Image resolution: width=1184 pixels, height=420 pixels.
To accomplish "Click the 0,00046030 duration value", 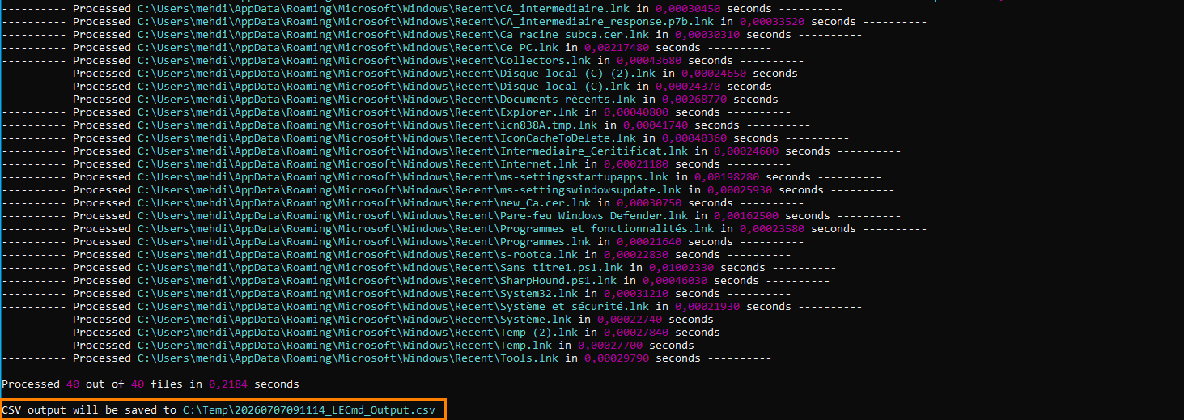I will click(x=675, y=280).
